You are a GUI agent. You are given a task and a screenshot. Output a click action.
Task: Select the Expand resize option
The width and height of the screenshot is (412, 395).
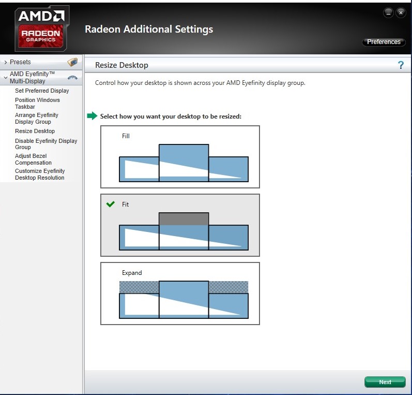click(x=180, y=294)
